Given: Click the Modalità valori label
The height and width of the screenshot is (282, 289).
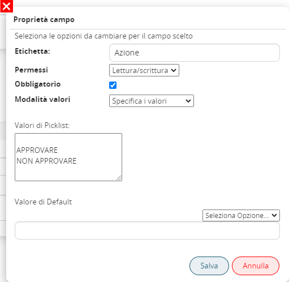Looking at the screenshot, I should (42, 99).
